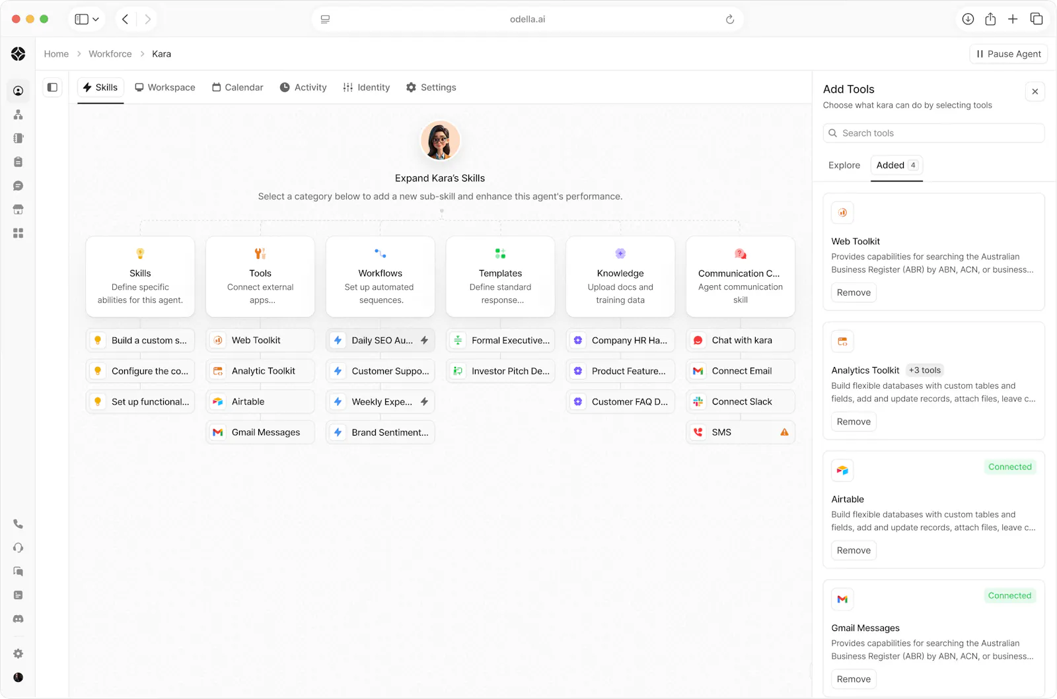Close the Add Tools panel

click(1035, 92)
